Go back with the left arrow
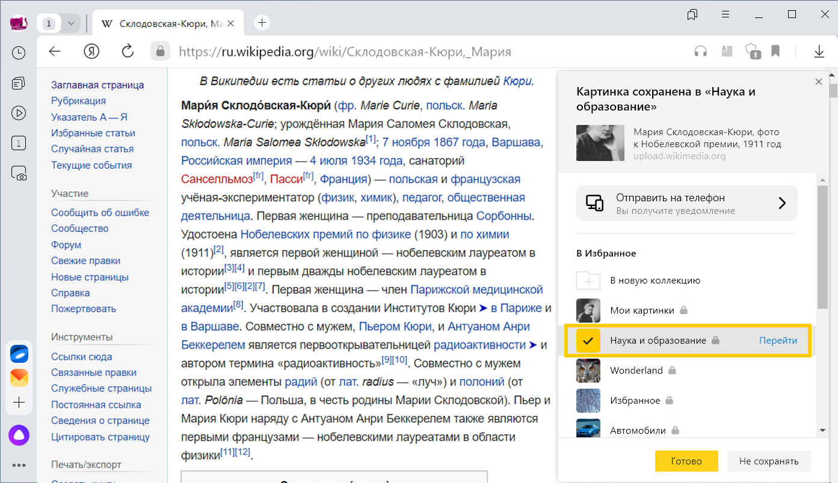The height and width of the screenshot is (483, 838). point(55,52)
